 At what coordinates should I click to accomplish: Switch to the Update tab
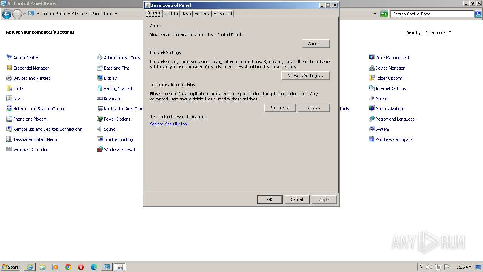click(x=171, y=14)
